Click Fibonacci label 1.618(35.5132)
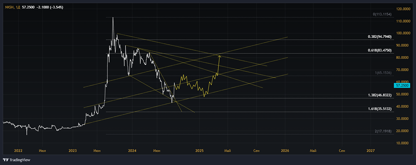 [380, 109]
